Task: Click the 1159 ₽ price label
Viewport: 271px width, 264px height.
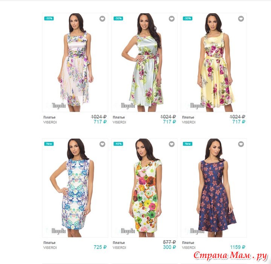Action: click(238, 247)
